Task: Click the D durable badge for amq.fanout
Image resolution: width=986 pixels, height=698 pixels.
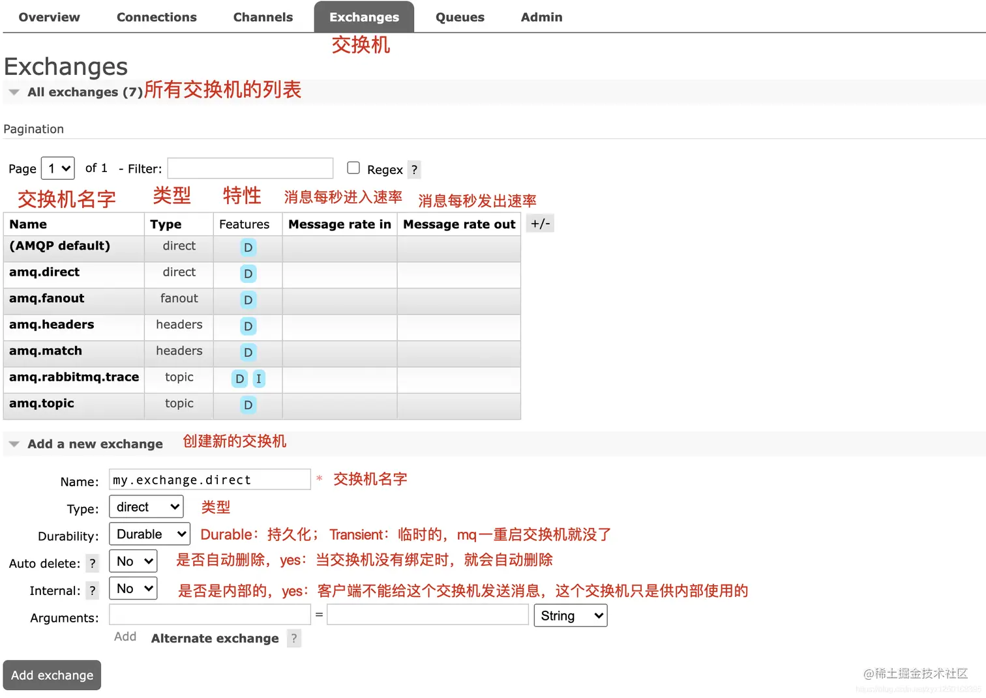Action: pyautogui.click(x=248, y=300)
